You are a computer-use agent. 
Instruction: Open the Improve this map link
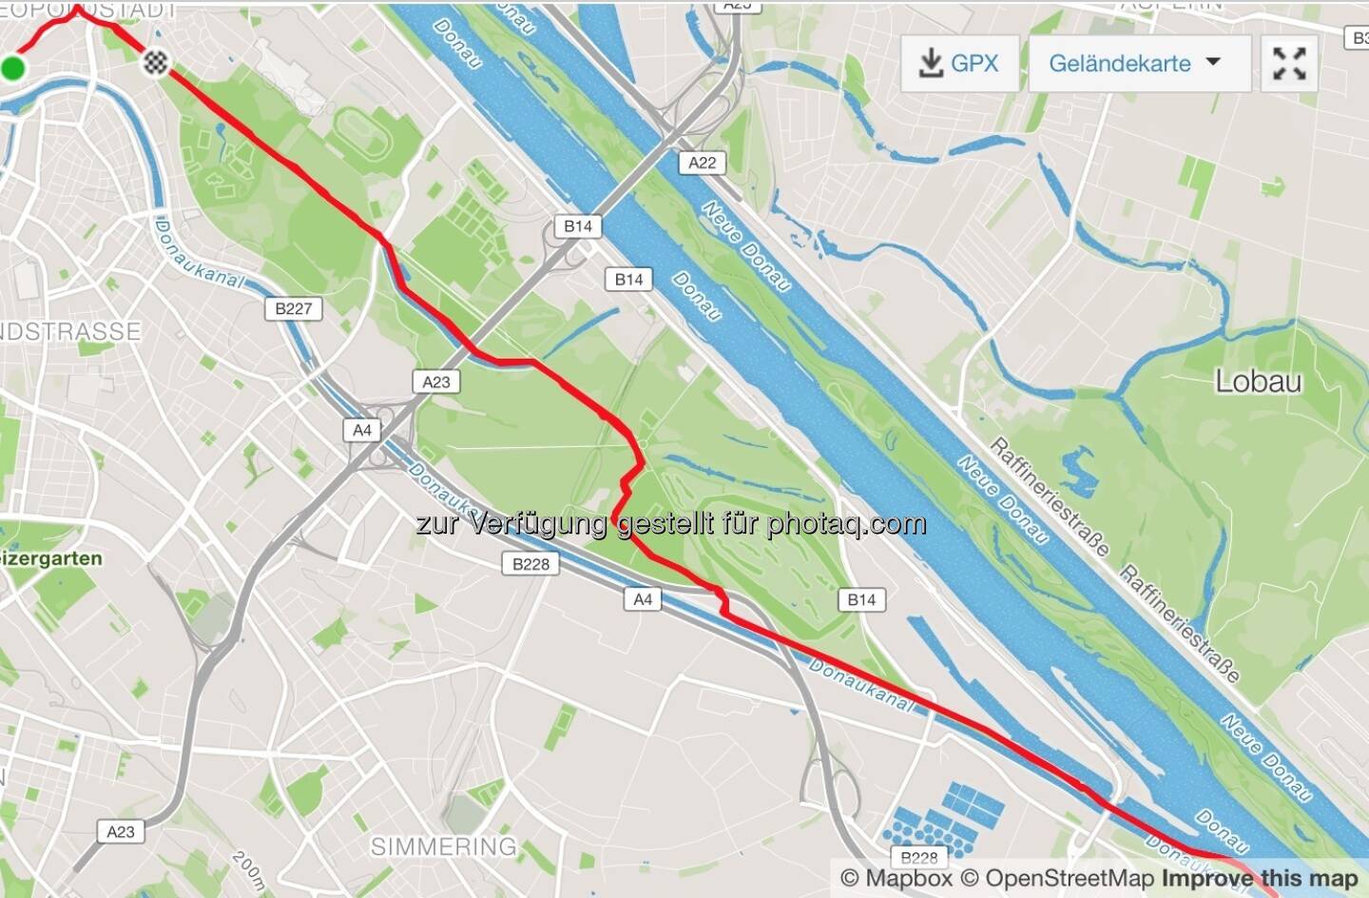point(1260,878)
